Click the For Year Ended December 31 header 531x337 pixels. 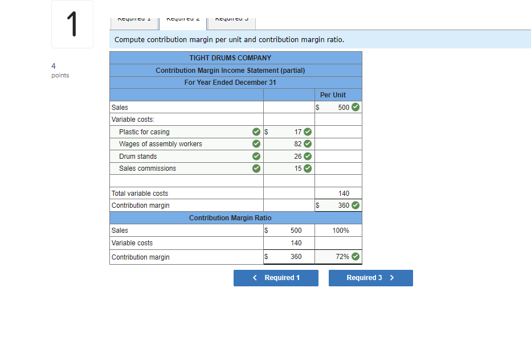[230, 83]
